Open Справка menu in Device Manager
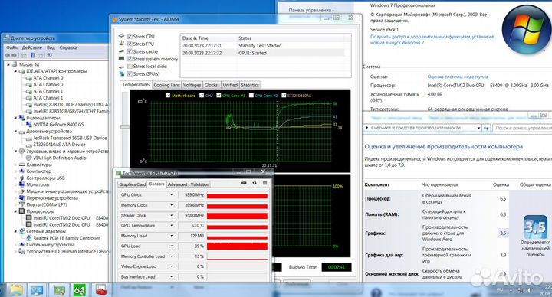 [x=68, y=47]
